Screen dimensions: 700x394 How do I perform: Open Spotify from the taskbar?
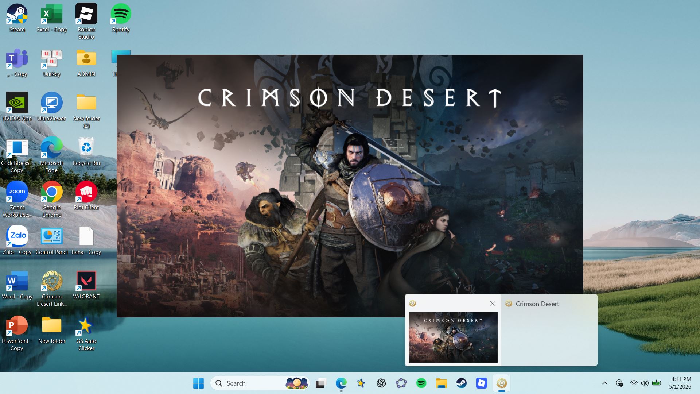tap(421, 383)
